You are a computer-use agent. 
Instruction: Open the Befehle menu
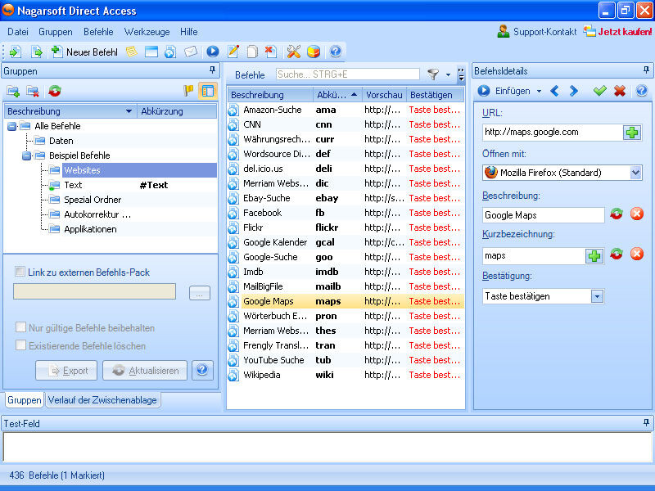coord(98,32)
